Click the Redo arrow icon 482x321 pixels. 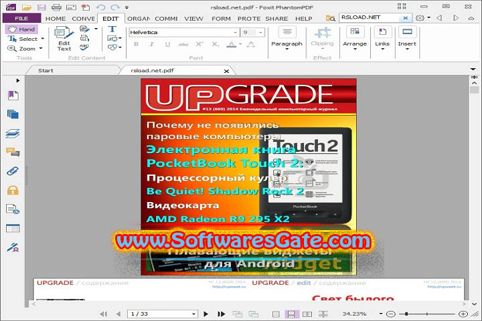point(115,7)
